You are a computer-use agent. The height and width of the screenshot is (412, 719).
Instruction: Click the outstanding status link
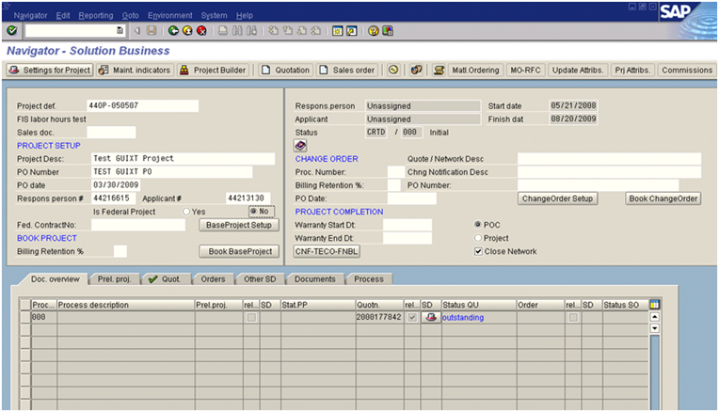[462, 318]
